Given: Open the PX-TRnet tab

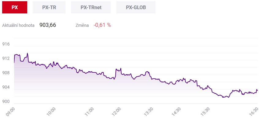Looking at the screenshot, I should click(91, 7).
